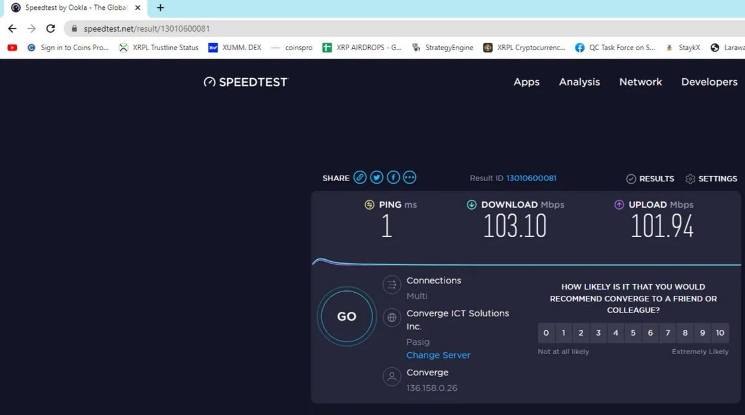The height and width of the screenshot is (415, 745).
Task: Share result on Facebook
Action: click(393, 177)
